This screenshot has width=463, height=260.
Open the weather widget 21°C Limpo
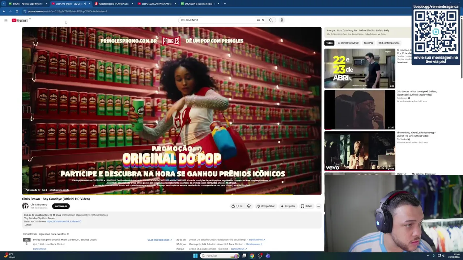click(x=9, y=256)
